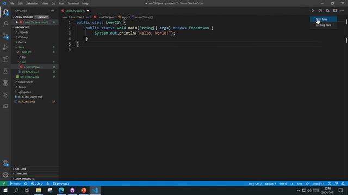Expand the CSharp folder

[23, 37]
